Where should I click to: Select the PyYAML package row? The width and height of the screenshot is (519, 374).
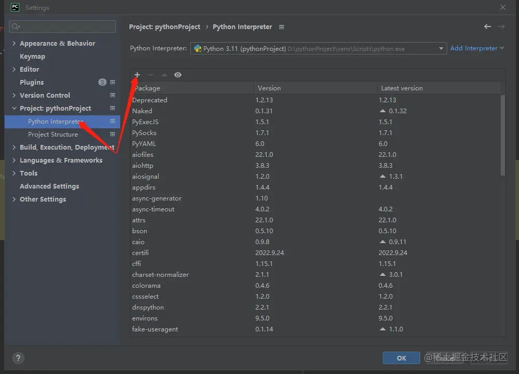(316, 143)
